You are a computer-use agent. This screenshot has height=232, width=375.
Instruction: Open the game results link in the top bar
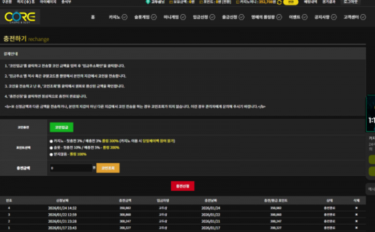(329, 2)
